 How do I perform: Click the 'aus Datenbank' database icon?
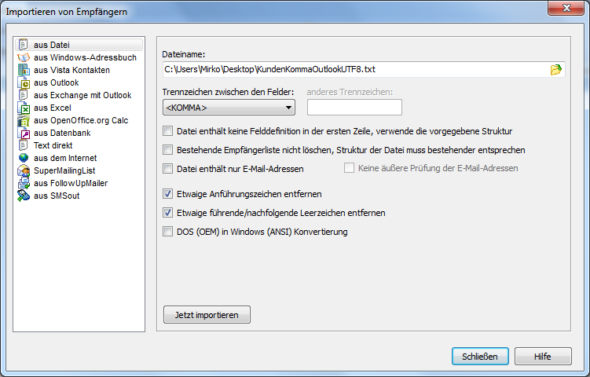(24, 133)
